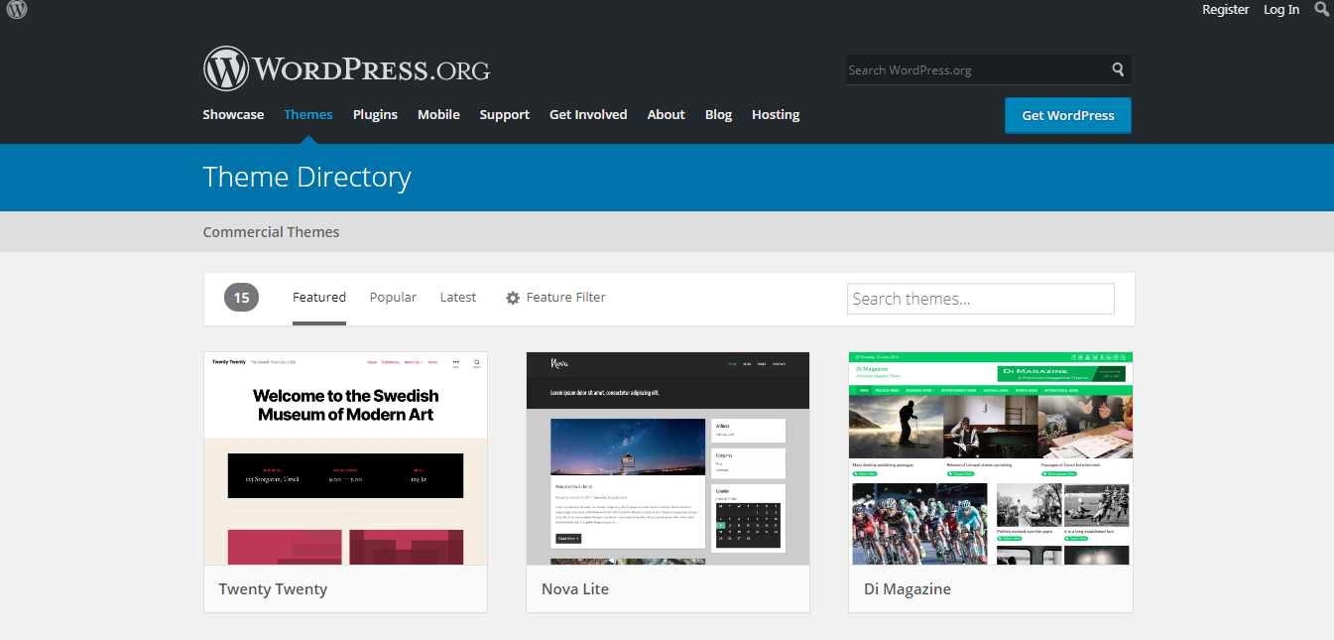This screenshot has height=640, width=1334.
Task: Click the WordPress icon in the top-left corner
Action: coord(15,10)
